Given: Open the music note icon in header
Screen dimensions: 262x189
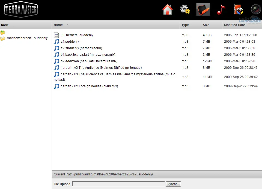Looking at the screenshot, I should [221, 10].
